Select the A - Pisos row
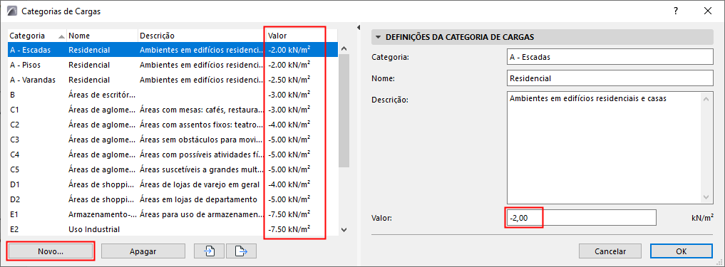Screen dimensions: 725x267 [173, 65]
